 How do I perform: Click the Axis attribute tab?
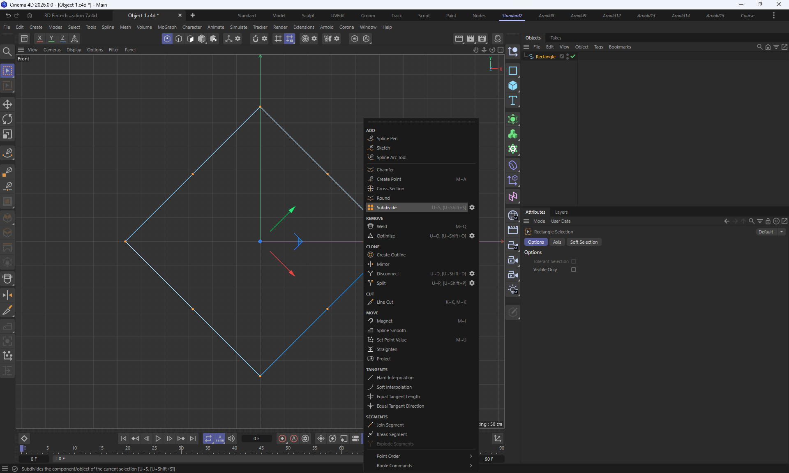(x=557, y=242)
